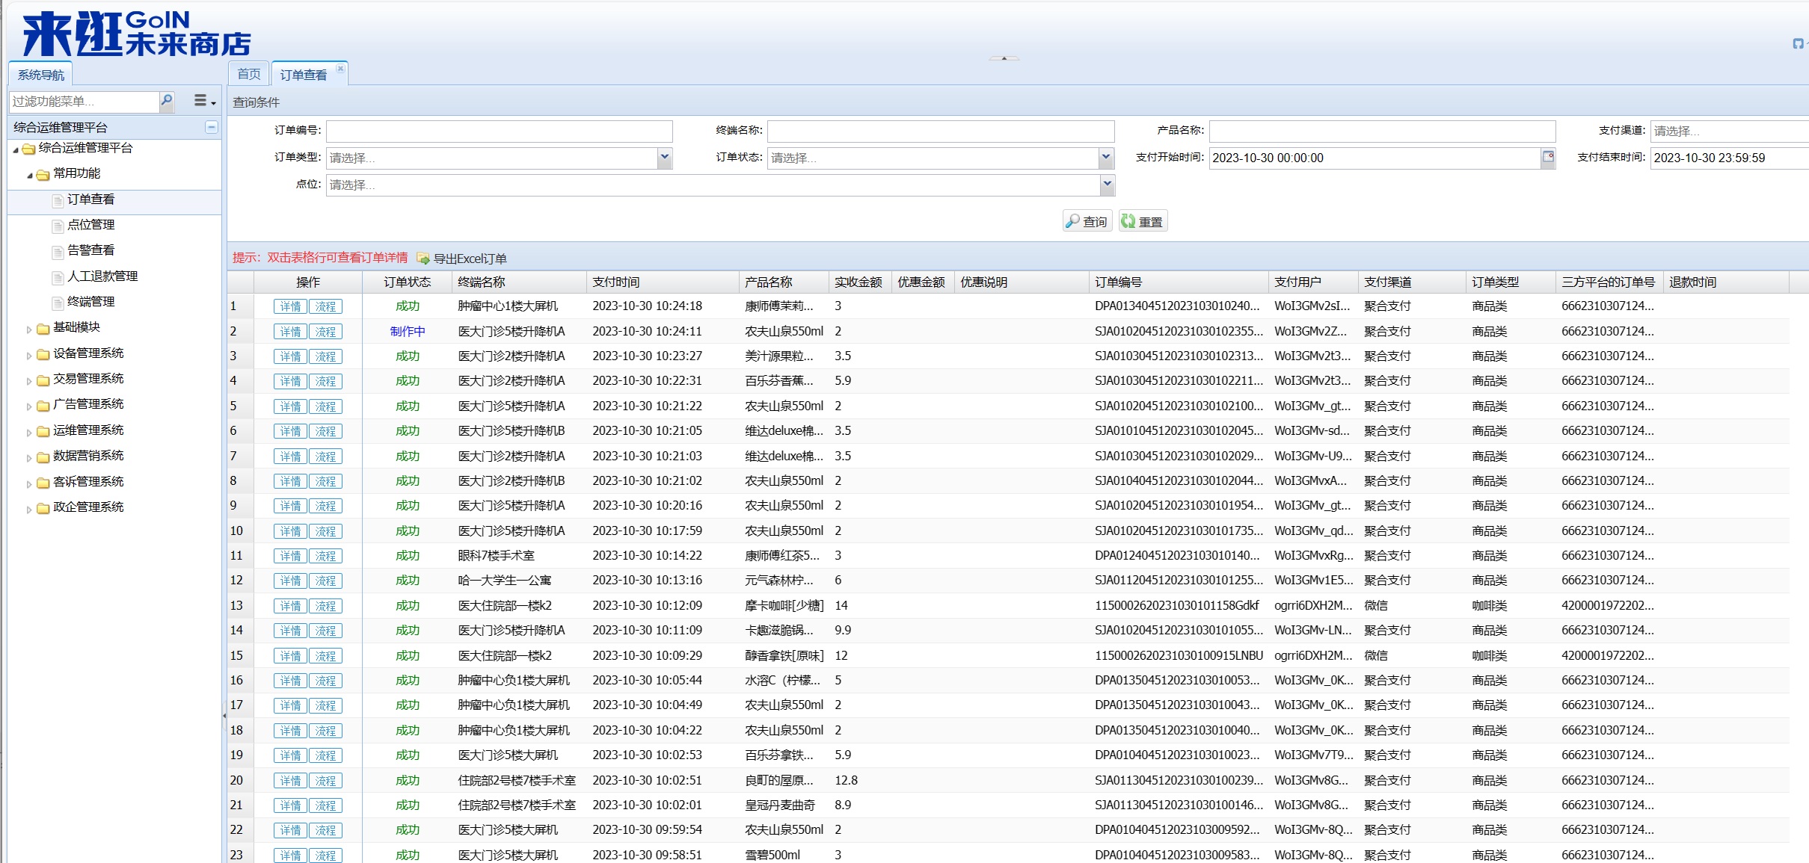The height and width of the screenshot is (863, 1809).
Task: Click 详情 button for row 1
Action: point(290,306)
